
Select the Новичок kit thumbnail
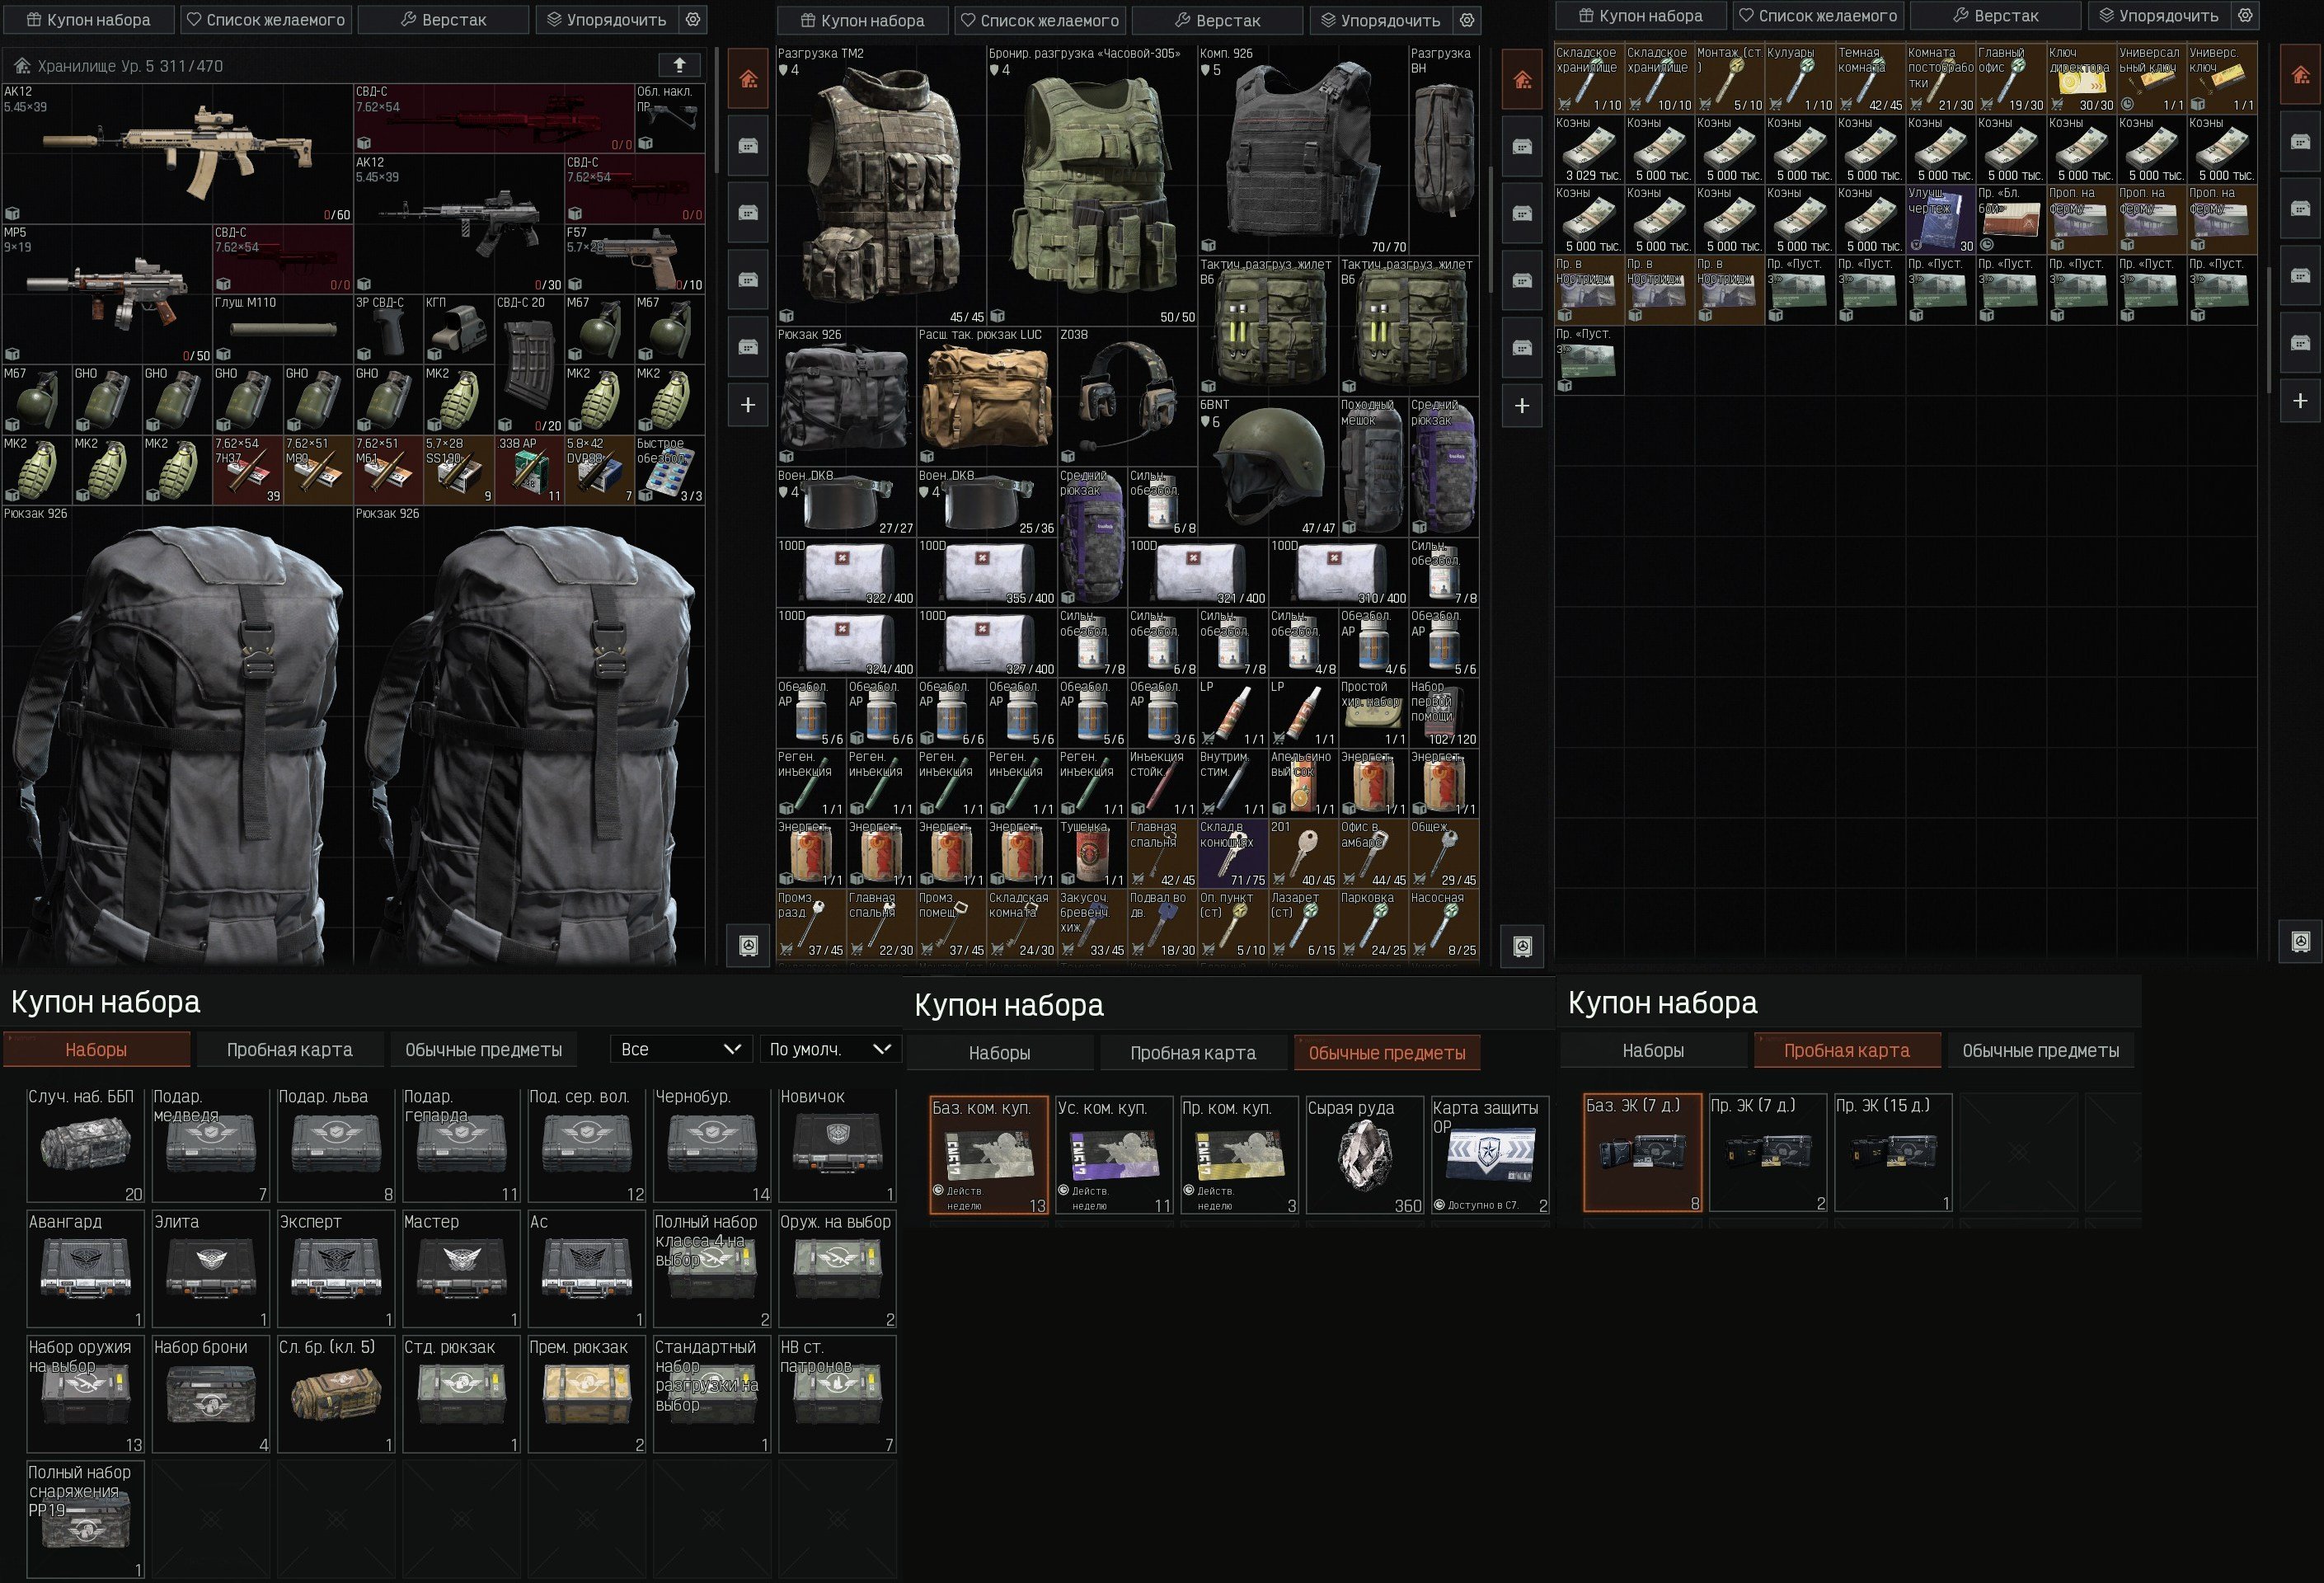(x=837, y=1145)
